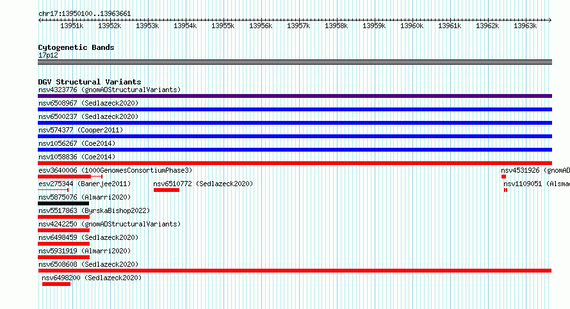Viewport: 570px width, 309px height.
Task: Click the long red bar under nsv6508608
Action: (295, 271)
